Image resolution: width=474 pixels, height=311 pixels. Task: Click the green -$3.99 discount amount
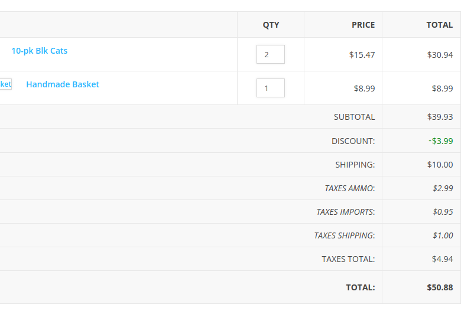pos(441,141)
